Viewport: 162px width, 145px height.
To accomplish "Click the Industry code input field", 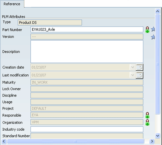I will pos(87,129).
